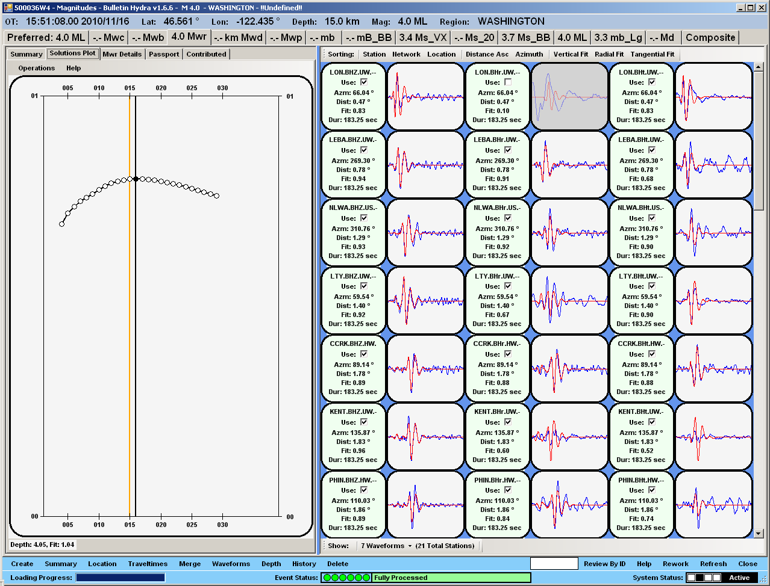770x586 pixels.
Task: Open the Contributed tab
Action: click(x=207, y=54)
